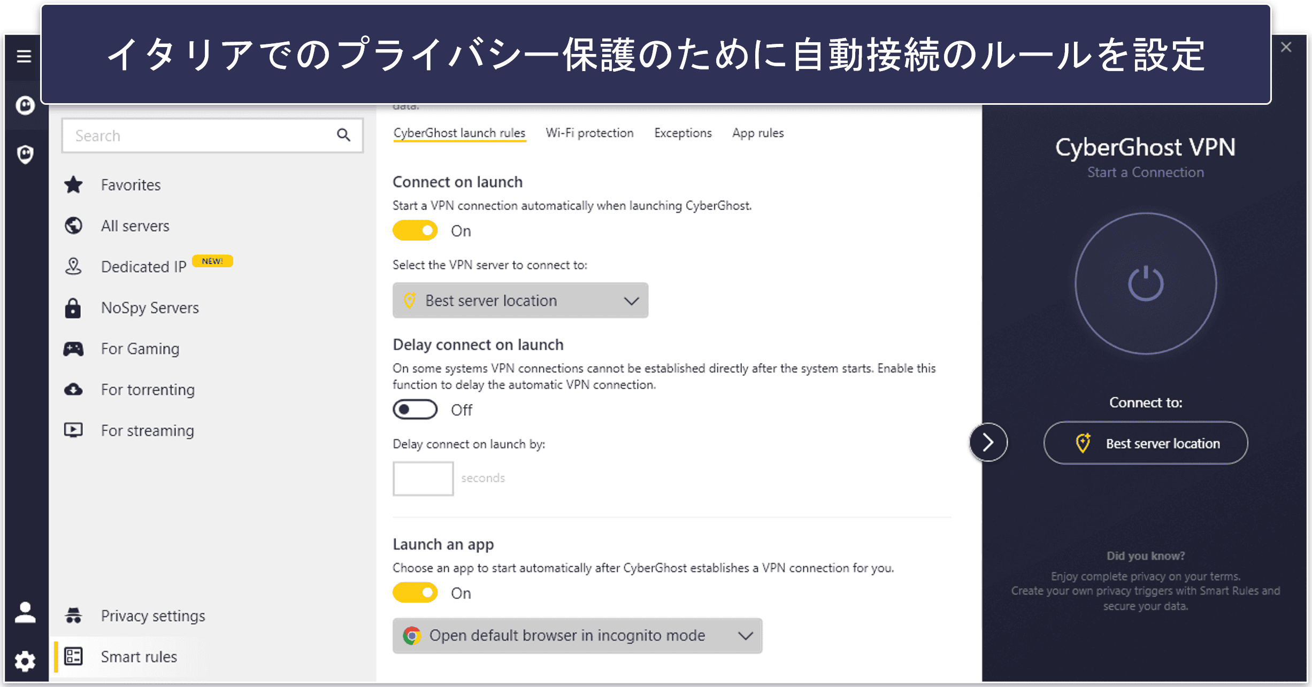Click the Favorites star icon
This screenshot has height=687, width=1312.
(73, 185)
